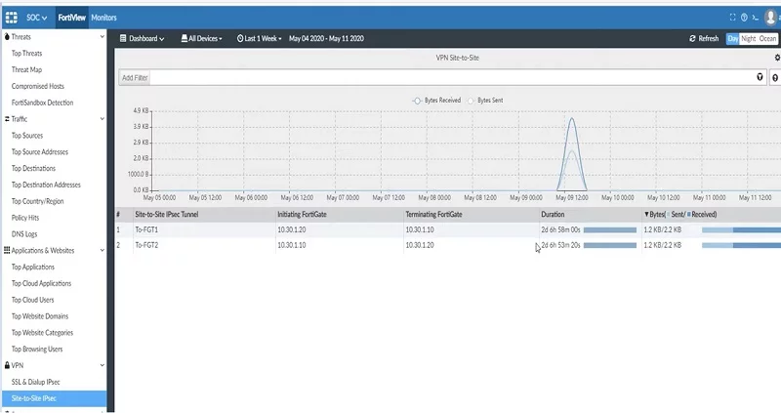
Task: Open Top Country/Region in sidebar
Action: coord(37,201)
